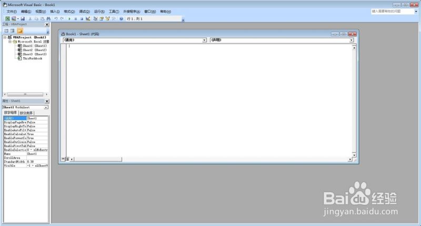The height and width of the screenshot is (226, 421).
Task: Select Sheet3 (Sheet3) in project tree
Action: point(35,54)
